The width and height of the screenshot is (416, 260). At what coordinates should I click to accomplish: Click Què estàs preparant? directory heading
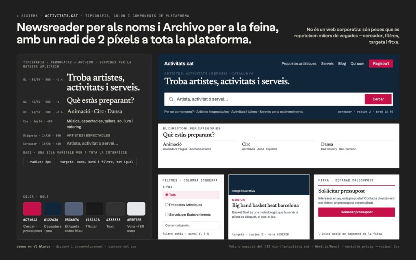(188, 135)
